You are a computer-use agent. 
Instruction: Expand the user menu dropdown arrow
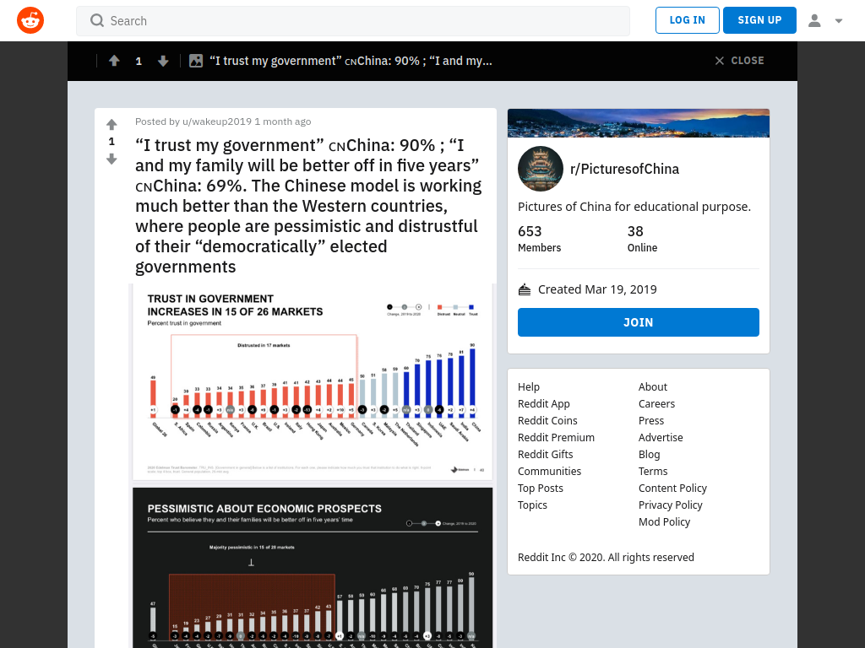tap(839, 21)
